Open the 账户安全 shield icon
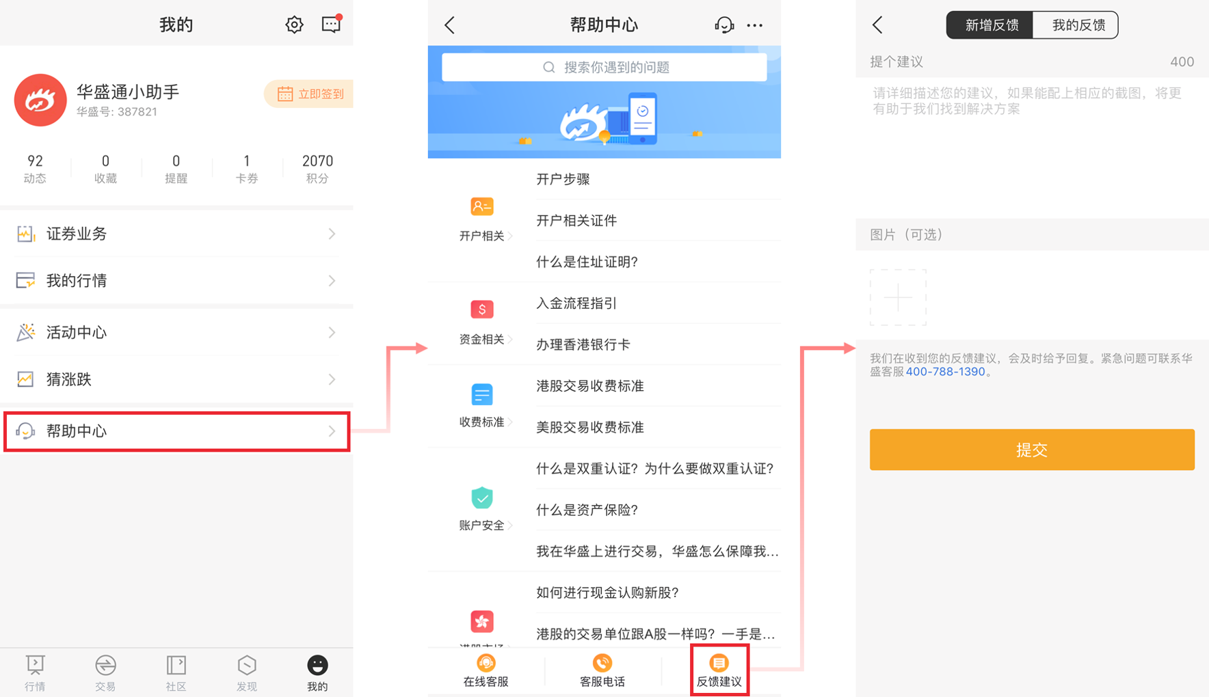Screen dimensions: 1209x697 [x=482, y=497]
